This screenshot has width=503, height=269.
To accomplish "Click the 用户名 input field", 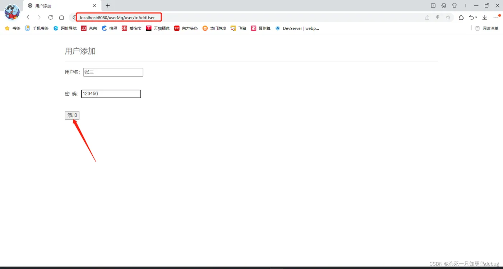I will coord(113,72).
